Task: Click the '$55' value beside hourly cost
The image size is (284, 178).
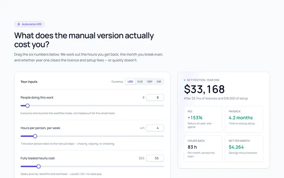Action: coord(142,158)
